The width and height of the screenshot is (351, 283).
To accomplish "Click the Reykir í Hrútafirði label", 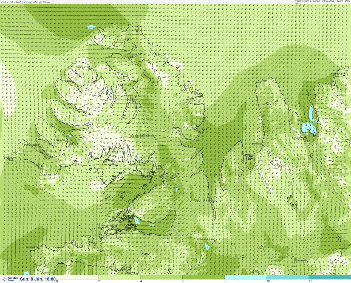I will (x=203, y=200).
